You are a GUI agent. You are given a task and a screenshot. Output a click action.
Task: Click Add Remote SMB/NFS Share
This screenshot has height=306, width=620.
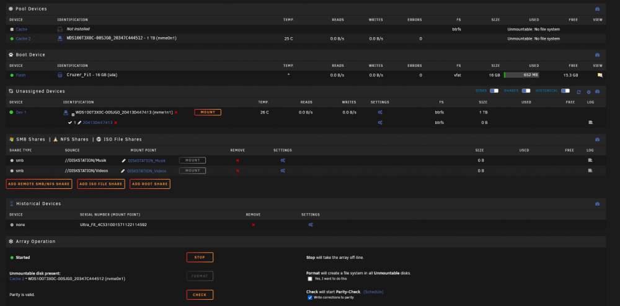(x=39, y=184)
